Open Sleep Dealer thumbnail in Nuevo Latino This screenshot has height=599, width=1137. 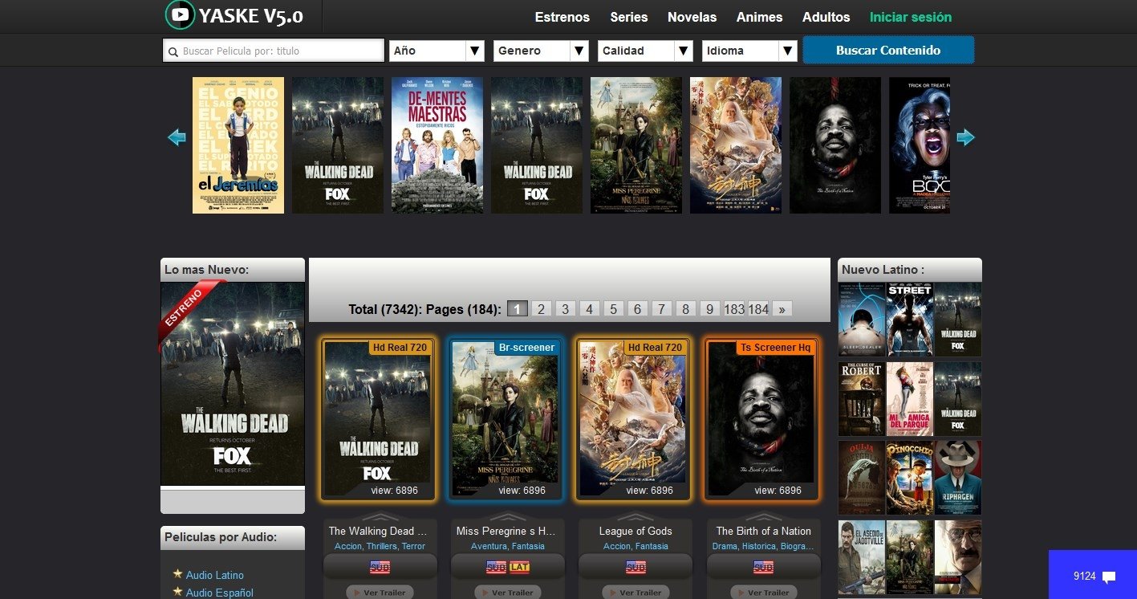(x=862, y=320)
